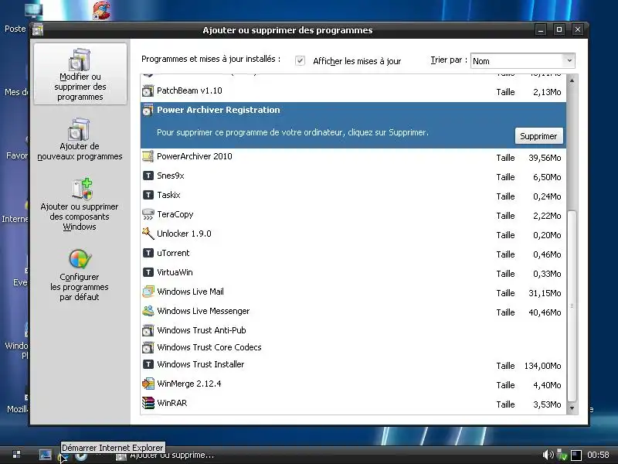Screen dimensions: 618x464
Task: Select the Windows Live Messenger entry
Action: tap(353, 312)
